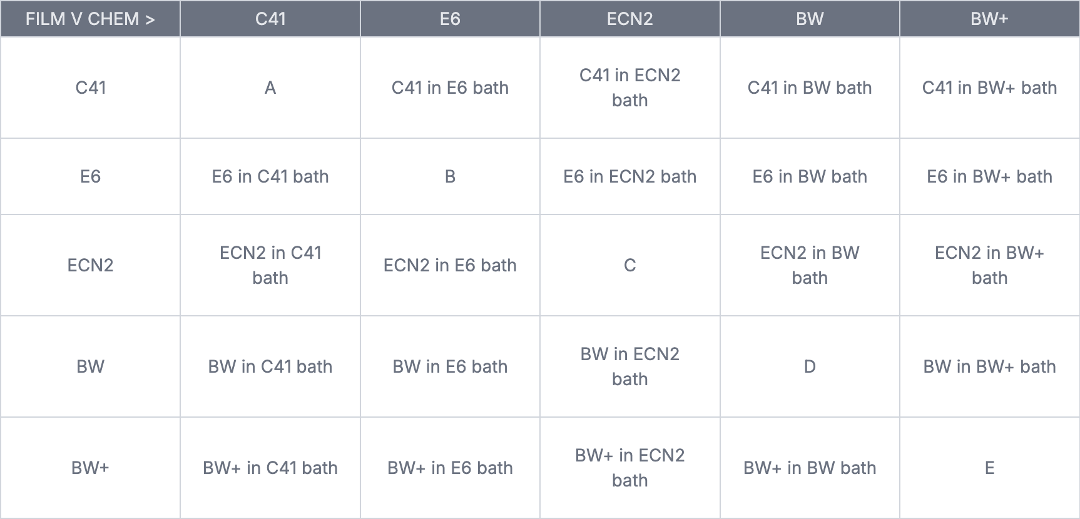Image resolution: width=1080 pixels, height=519 pixels.
Task: Select the cell labeled D
Action: click(x=810, y=366)
